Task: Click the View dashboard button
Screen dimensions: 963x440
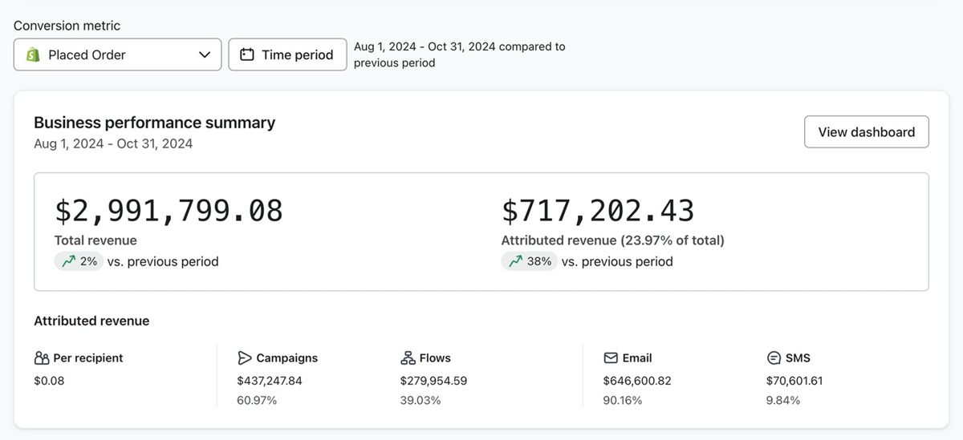Action: 867,132
